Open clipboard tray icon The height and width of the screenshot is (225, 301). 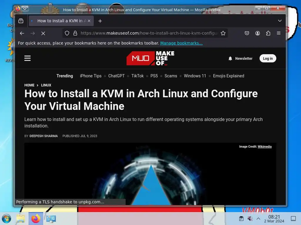point(241,219)
